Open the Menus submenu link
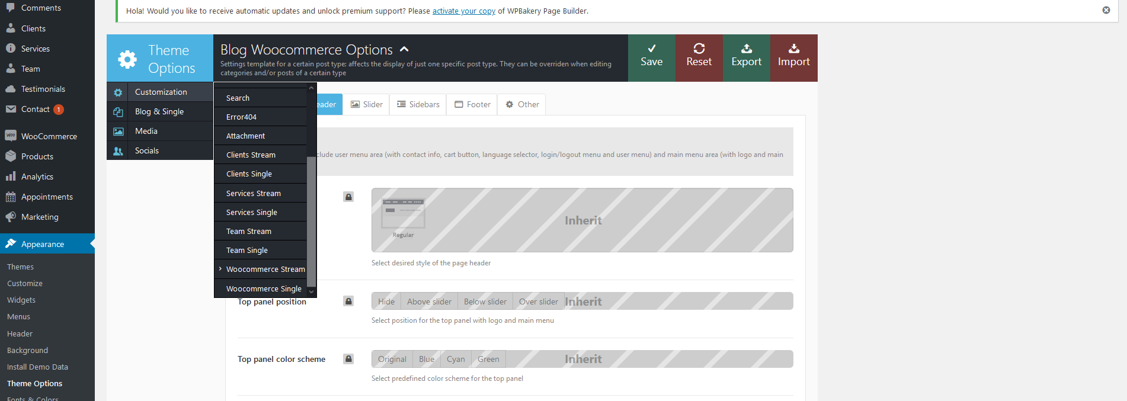Image resolution: width=1127 pixels, height=401 pixels. (x=18, y=316)
